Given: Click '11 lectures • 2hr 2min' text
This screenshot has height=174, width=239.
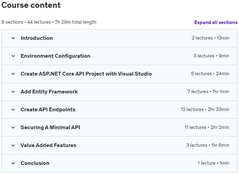Looking at the screenshot, I should coord(207,127).
